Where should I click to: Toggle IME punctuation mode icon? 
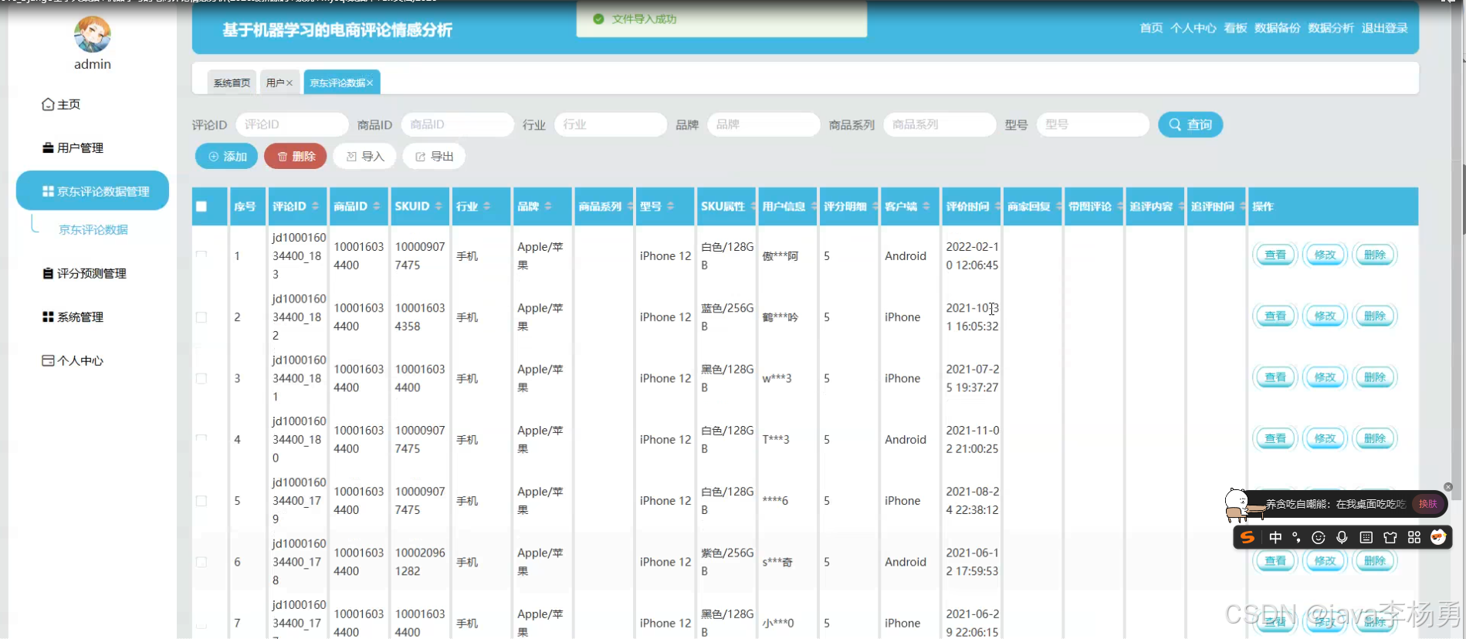[1296, 537]
